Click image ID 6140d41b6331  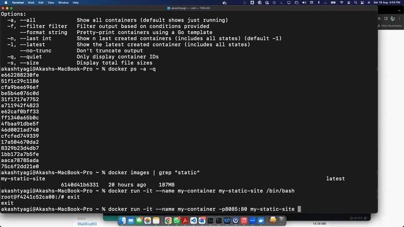pos(80,185)
